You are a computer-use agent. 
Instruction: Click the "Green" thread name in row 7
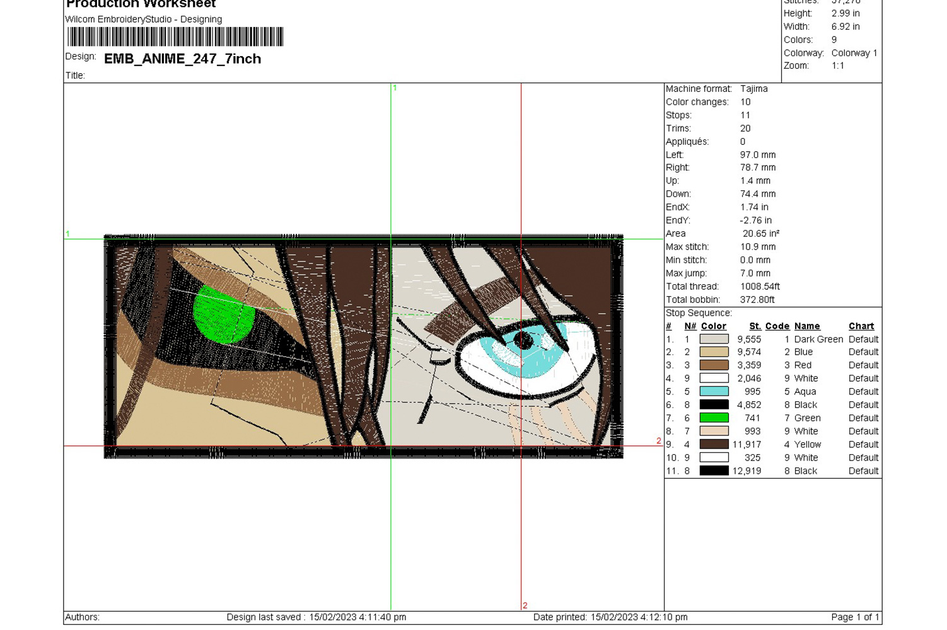(x=808, y=418)
